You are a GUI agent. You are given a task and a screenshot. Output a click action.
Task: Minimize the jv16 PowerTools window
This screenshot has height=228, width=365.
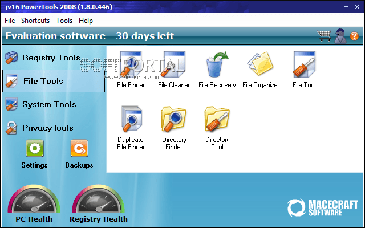coord(346,7)
